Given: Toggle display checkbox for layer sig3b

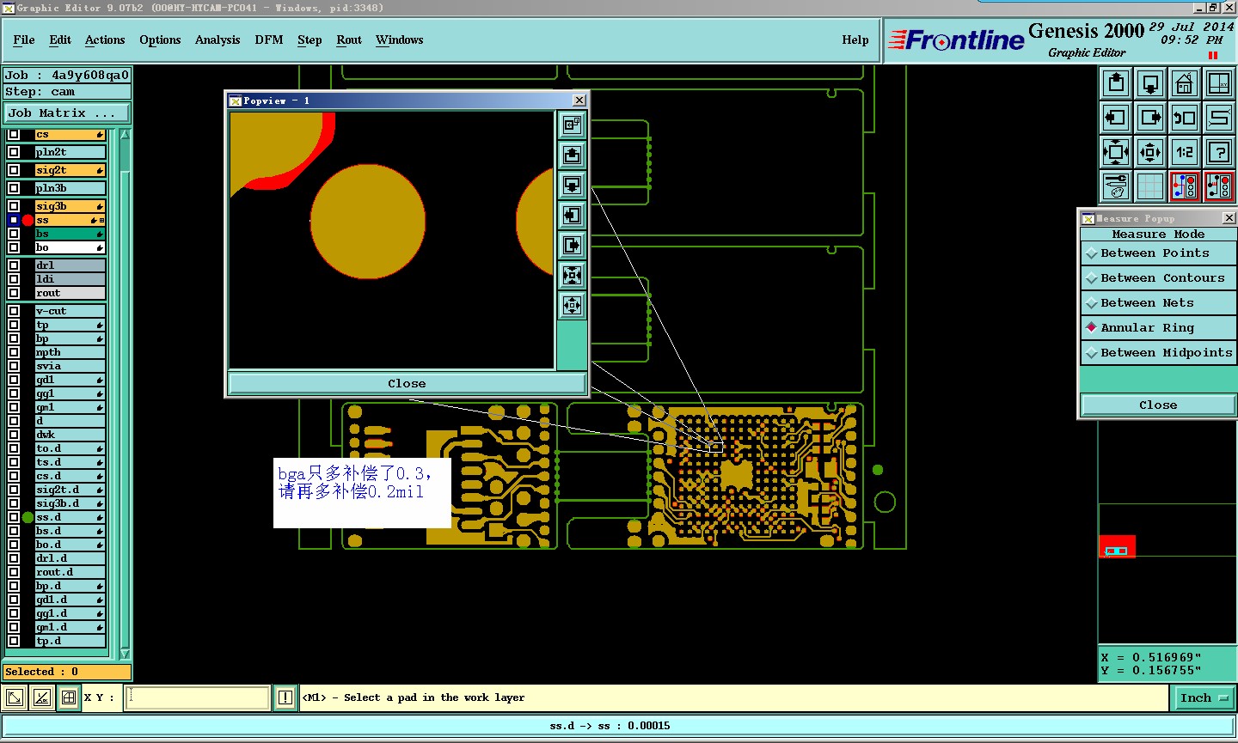Looking at the screenshot, I should coord(14,206).
